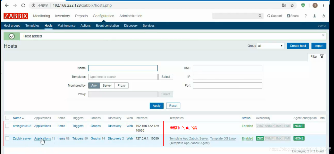Go to Actions submenu
The height and width of the screenshot is (154, 334).
(x=85, y=26)
